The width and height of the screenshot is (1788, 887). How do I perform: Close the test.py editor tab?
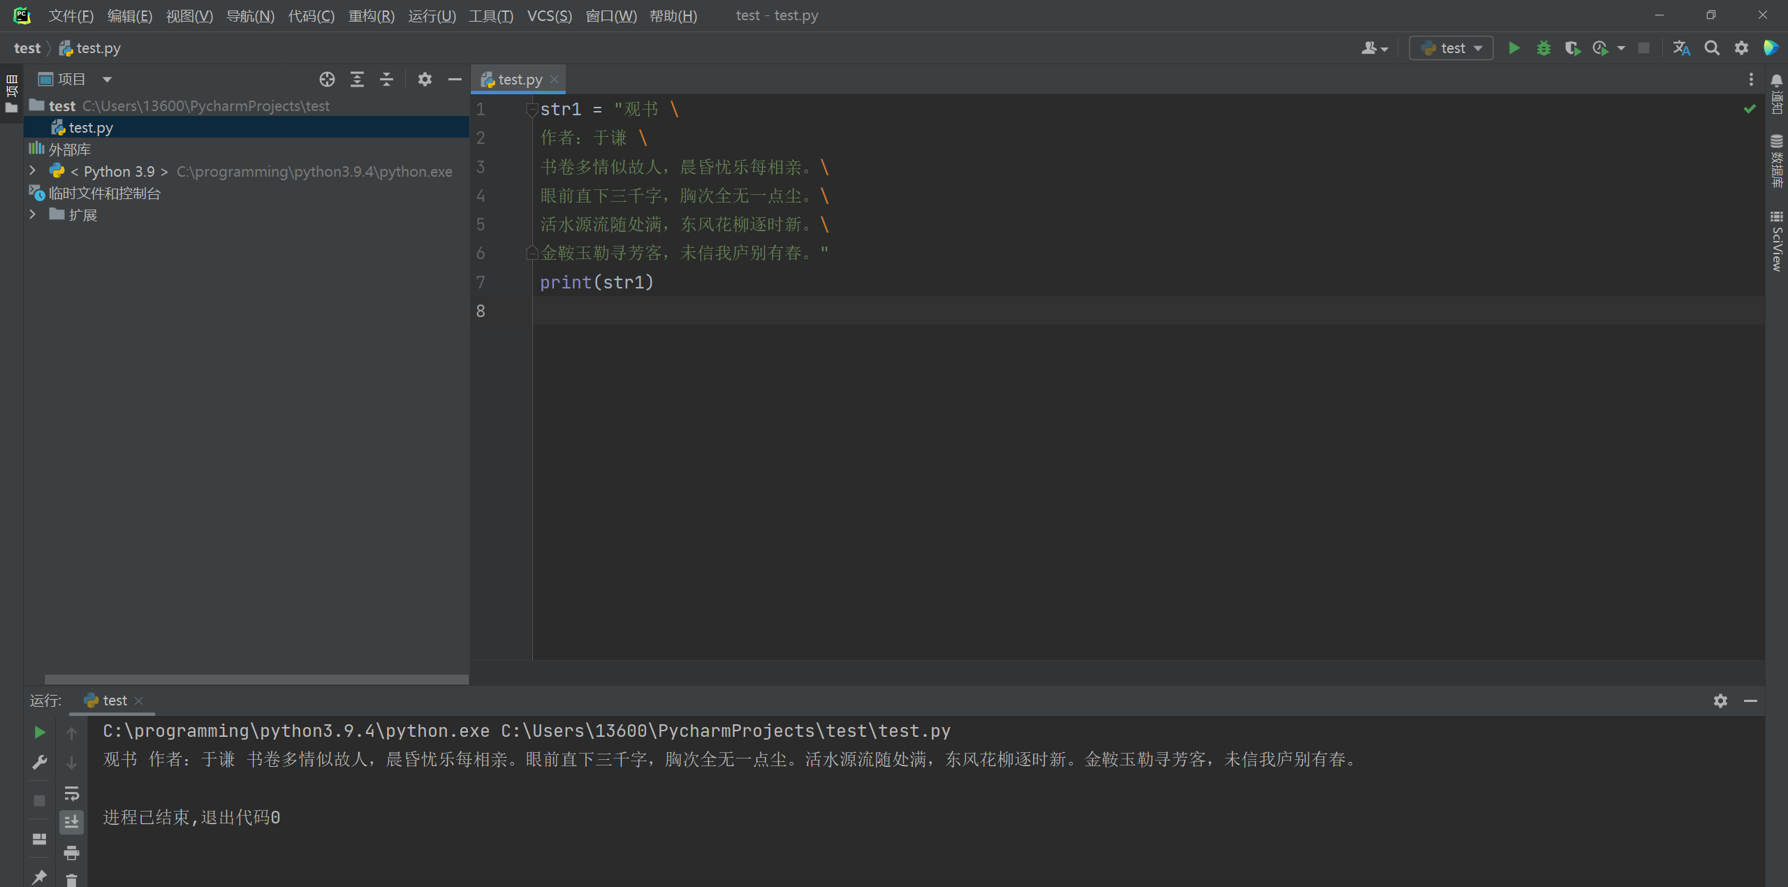[555, 80]
